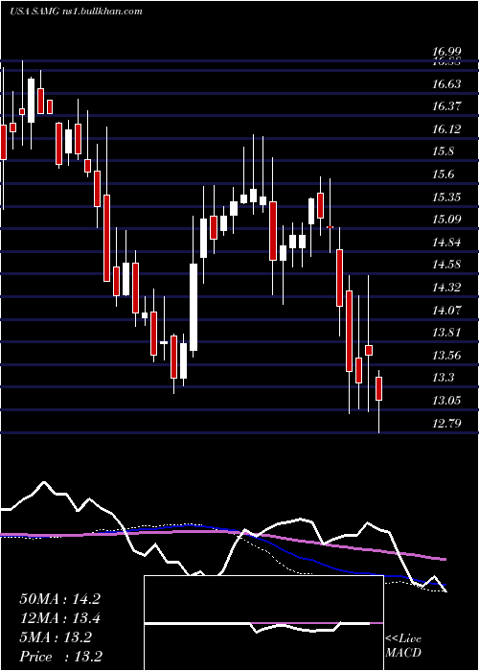Screen dimensions: 479x671
Task: Click the 13.56 price axis label
Action: (x=446, y=355)
